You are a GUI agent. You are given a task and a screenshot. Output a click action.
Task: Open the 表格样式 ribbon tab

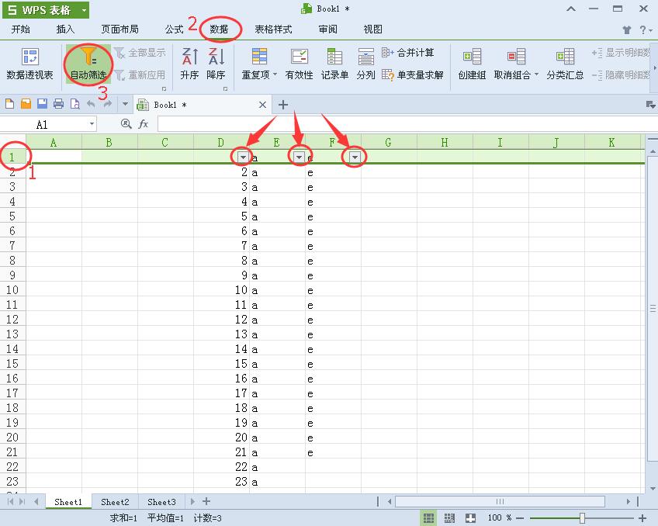click(x=273, y=29)
